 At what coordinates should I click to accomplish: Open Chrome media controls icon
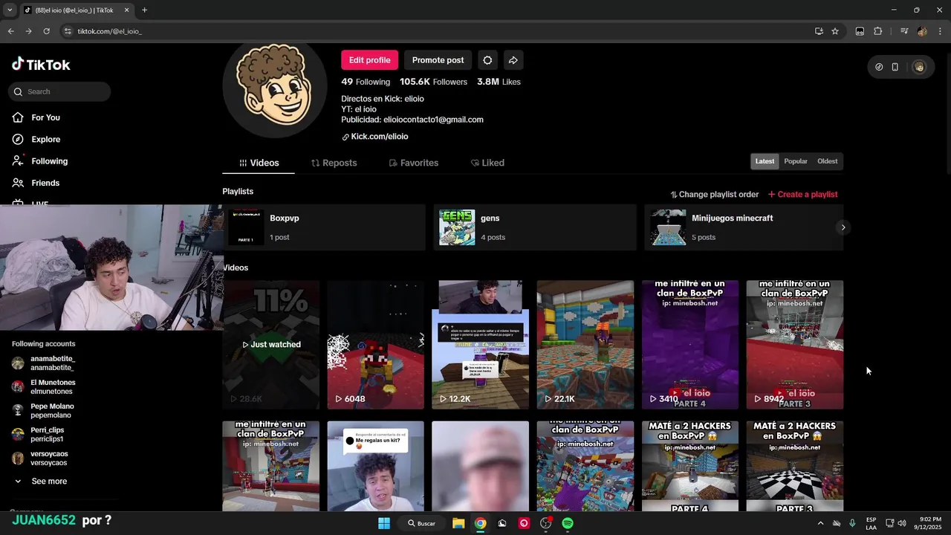[904, 31]
